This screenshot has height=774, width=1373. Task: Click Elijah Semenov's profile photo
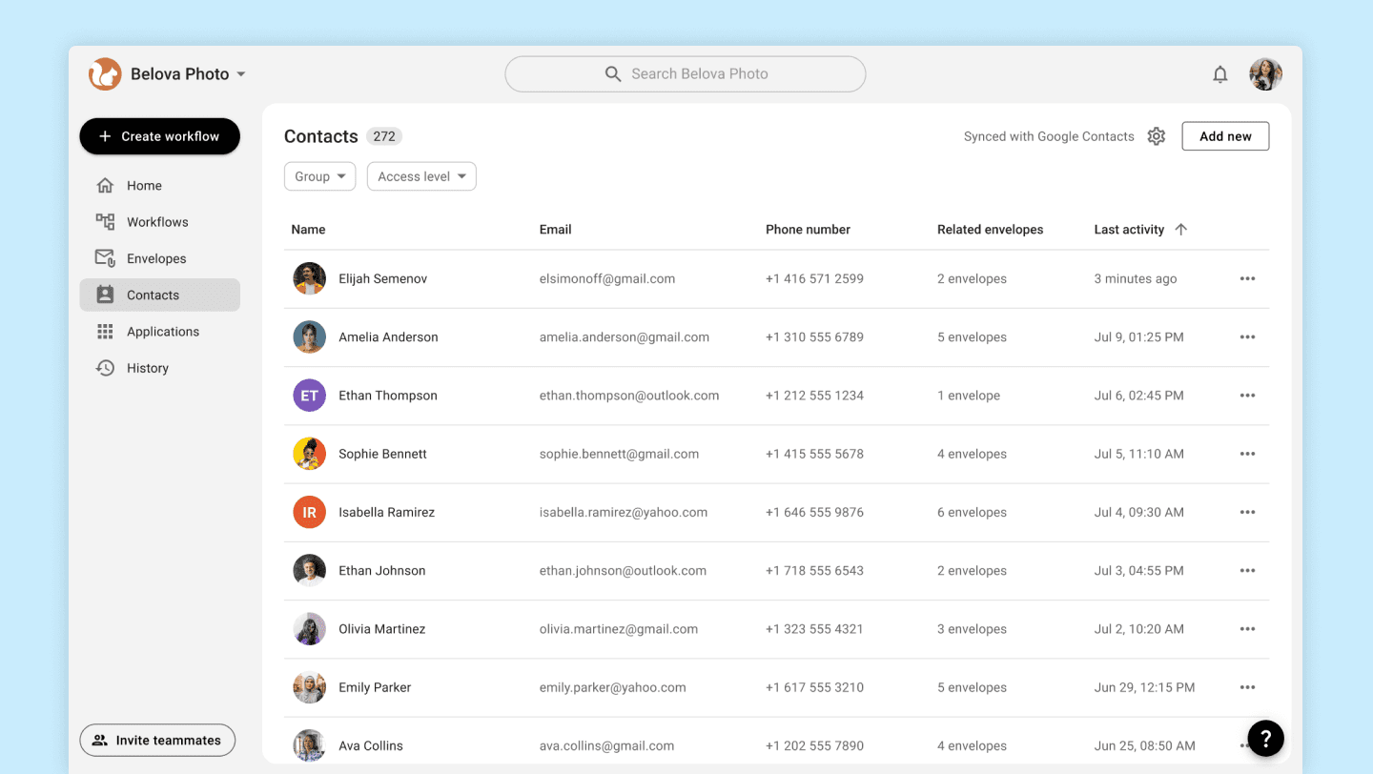309,279
